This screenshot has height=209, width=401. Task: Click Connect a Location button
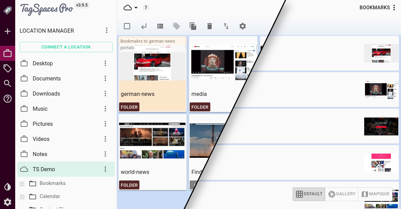pyautogui.click(x=66, y=47)
